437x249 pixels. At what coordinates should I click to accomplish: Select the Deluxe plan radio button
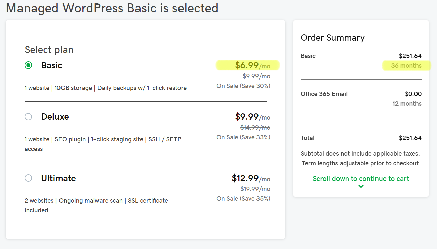pyautogui.click(x=28, y=117)
